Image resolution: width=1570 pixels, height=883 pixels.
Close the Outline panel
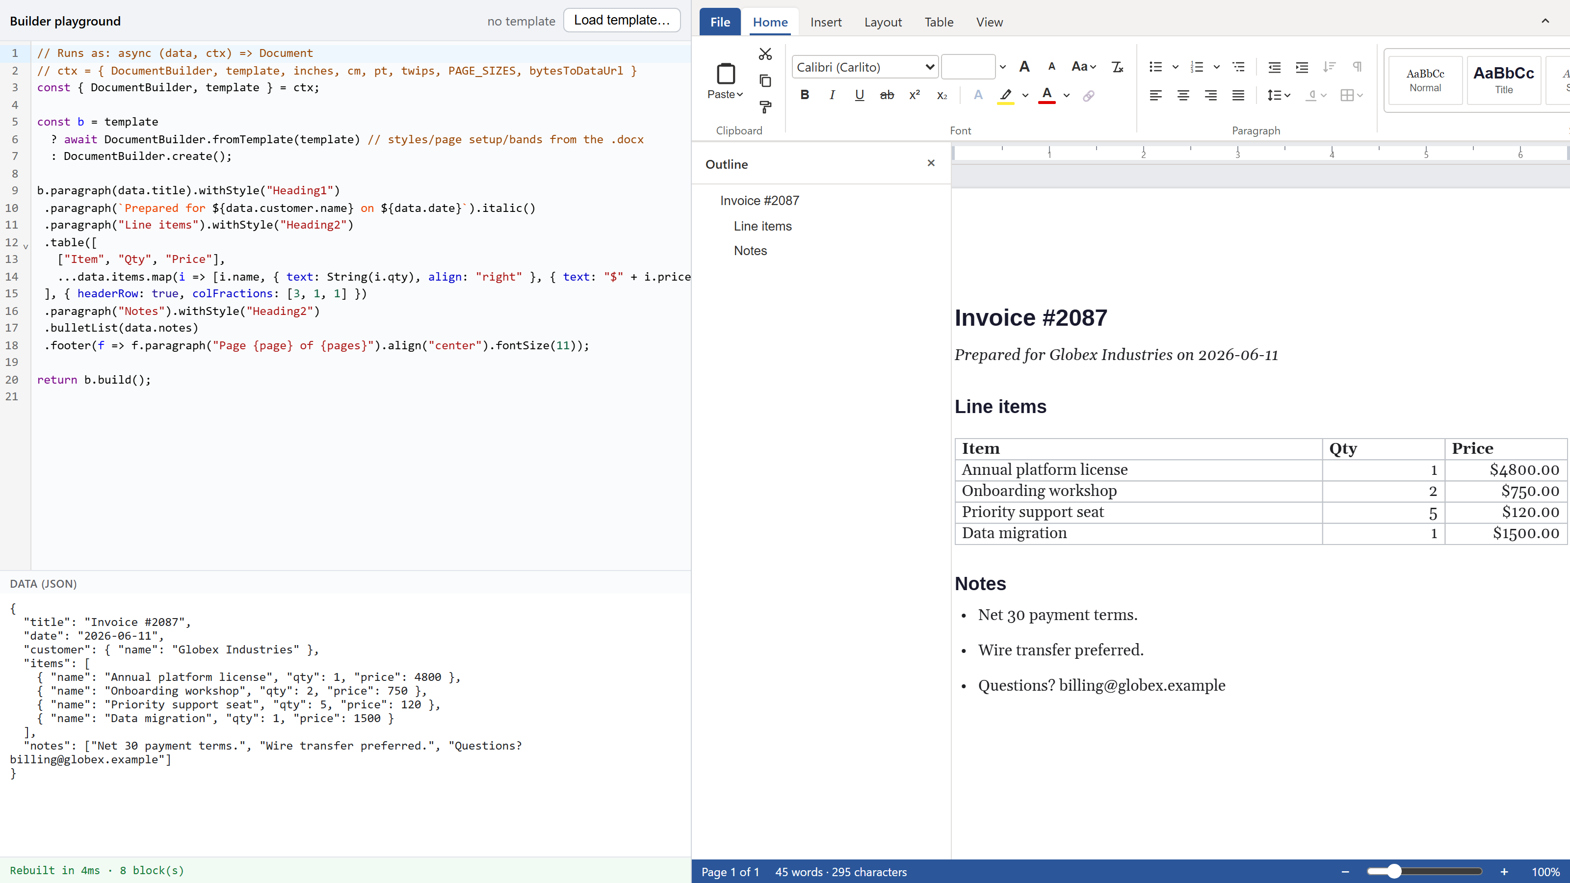click(931, 163)
